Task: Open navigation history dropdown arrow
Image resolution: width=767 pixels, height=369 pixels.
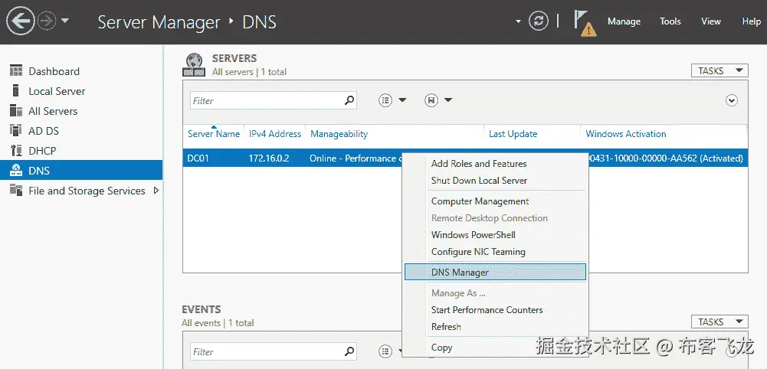Action: click(x=64, y=21)
